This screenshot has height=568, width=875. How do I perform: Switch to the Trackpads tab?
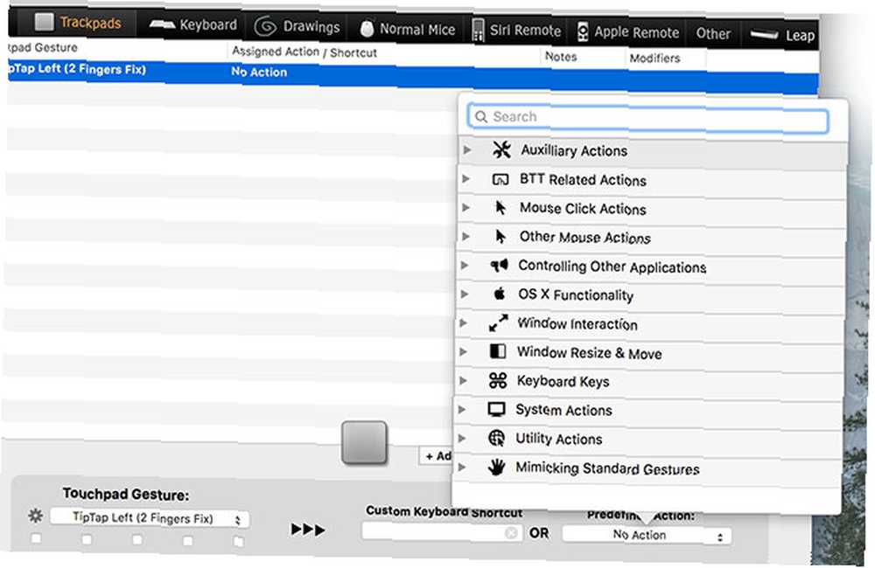(78, 23)
